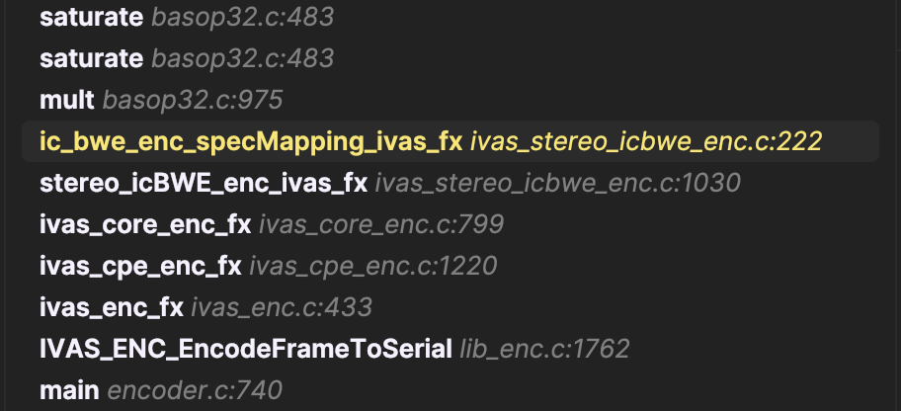Open source location basop32.c:975
Viewport: 901px width, 411px height.
[193, 100]
